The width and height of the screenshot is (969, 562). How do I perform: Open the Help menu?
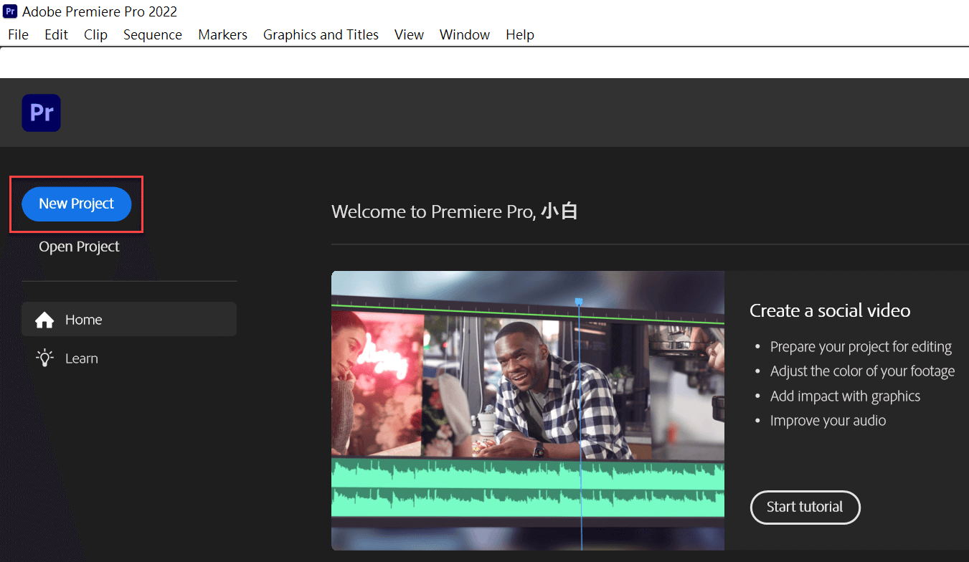pyautogui.click(x=520, y=34)
